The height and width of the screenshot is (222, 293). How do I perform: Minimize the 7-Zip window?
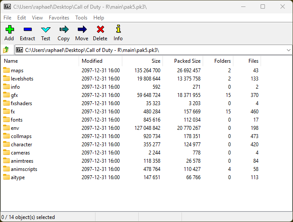(243, 7)
